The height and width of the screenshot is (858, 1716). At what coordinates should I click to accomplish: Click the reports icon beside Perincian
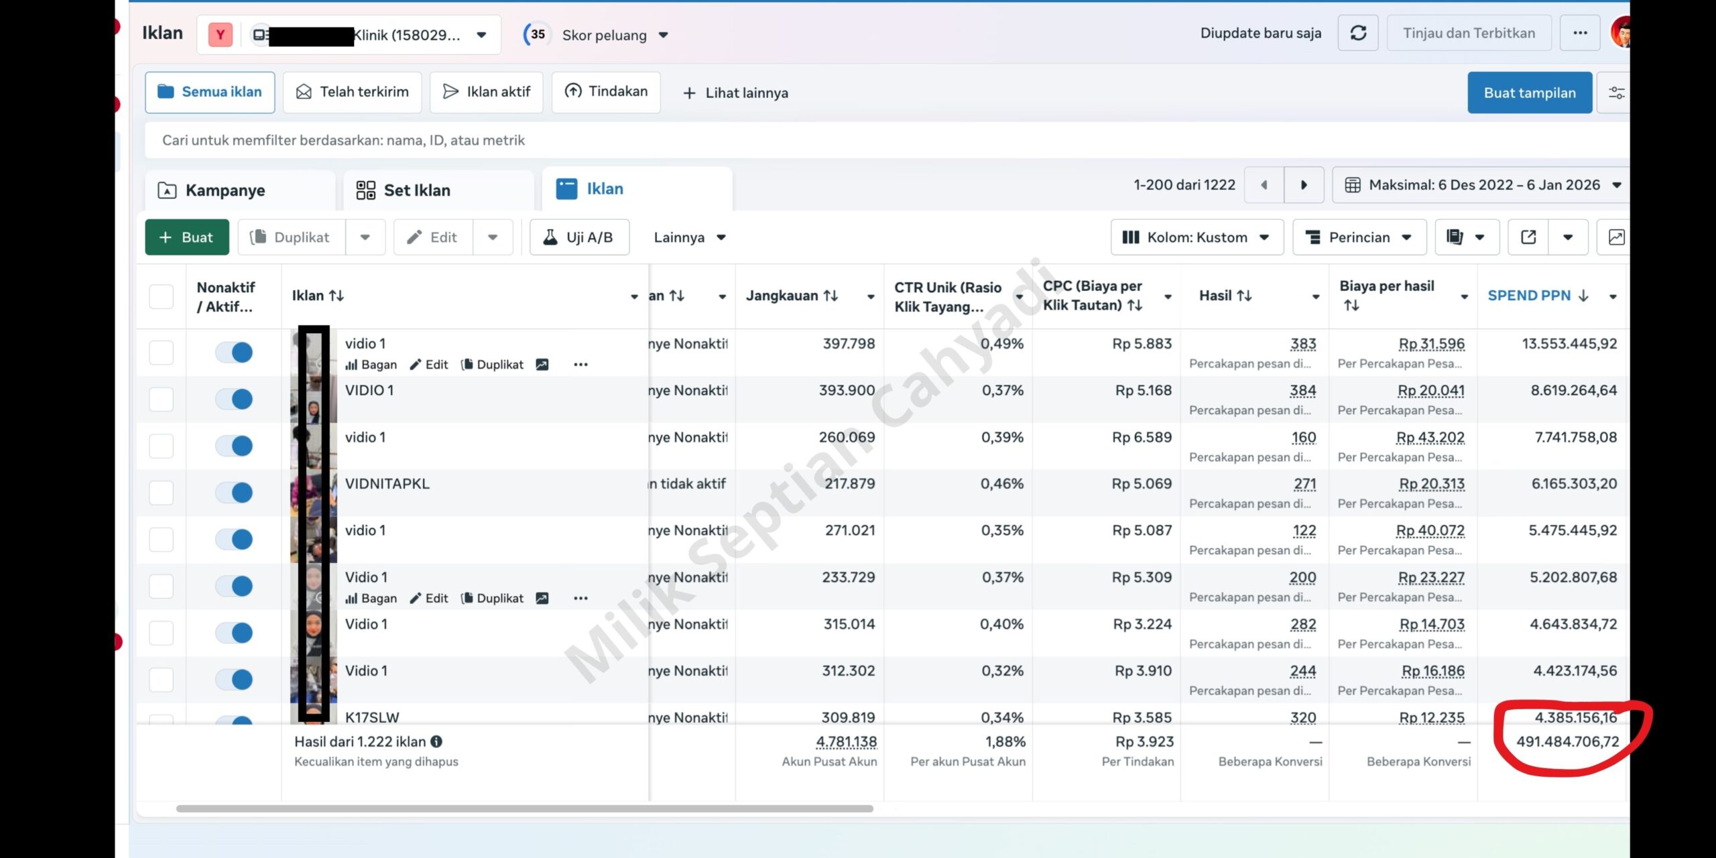tap(1455, 237)
